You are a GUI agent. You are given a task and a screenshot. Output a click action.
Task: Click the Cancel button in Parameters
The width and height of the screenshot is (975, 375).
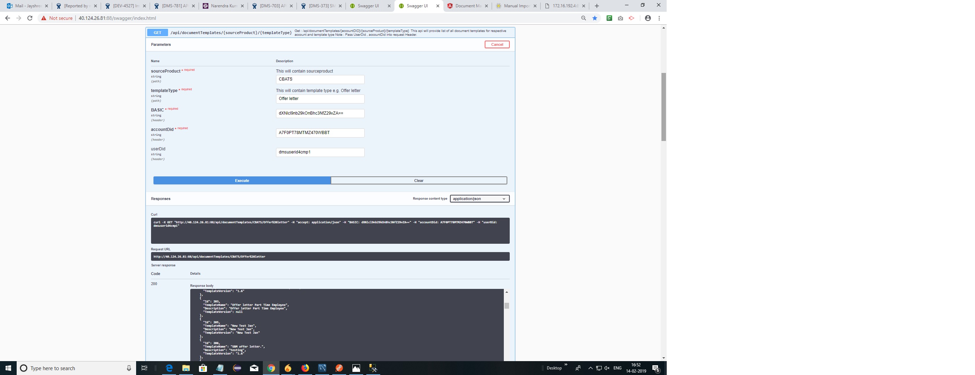pyautogui.click(x=497, y=45)
